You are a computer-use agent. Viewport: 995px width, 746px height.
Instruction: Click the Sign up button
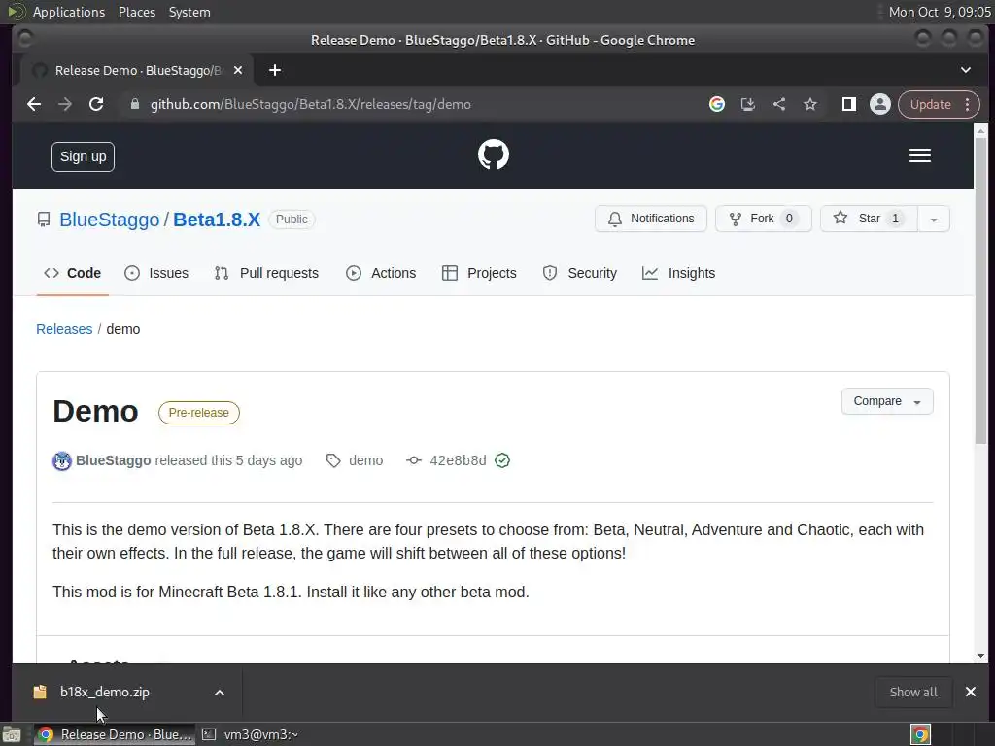[84, 156]
